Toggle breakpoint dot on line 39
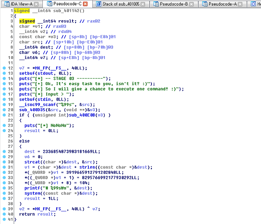Screen dimensions: 261x224 tap(4, 209)
